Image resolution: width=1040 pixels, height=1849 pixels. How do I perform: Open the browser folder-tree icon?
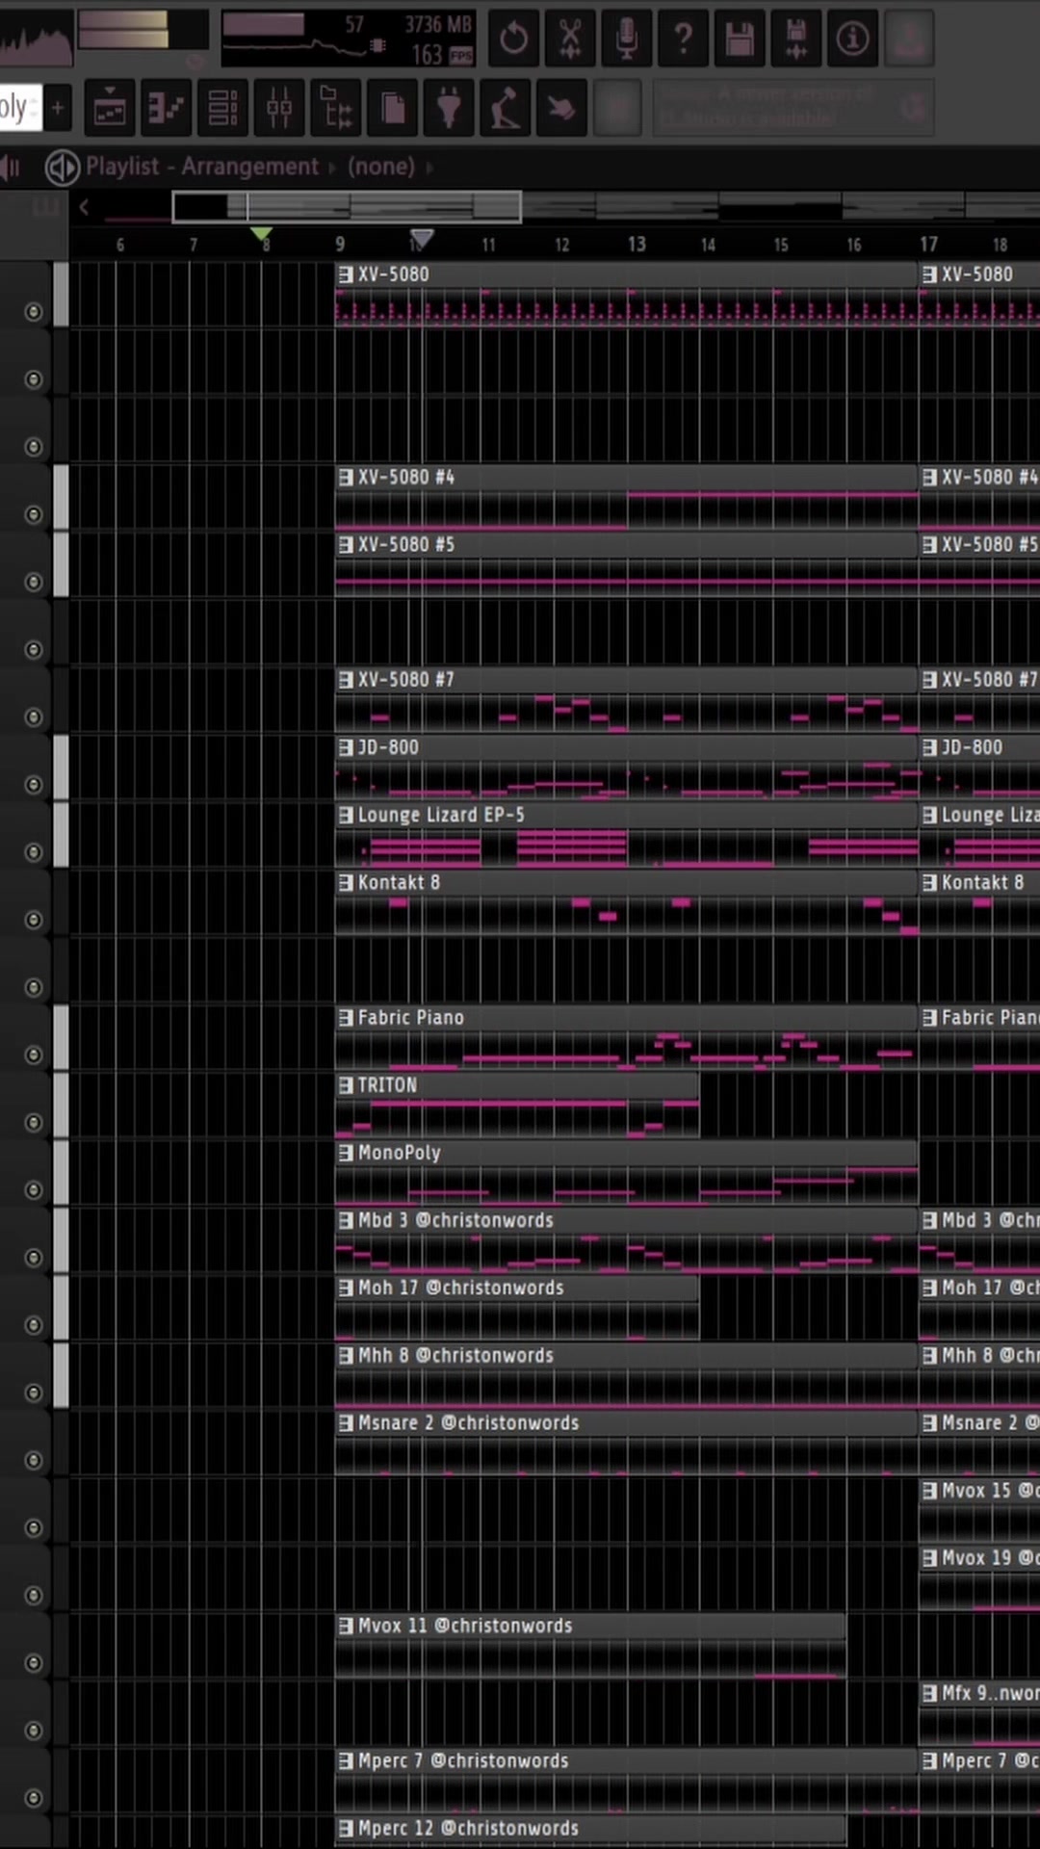pos(335,108)
